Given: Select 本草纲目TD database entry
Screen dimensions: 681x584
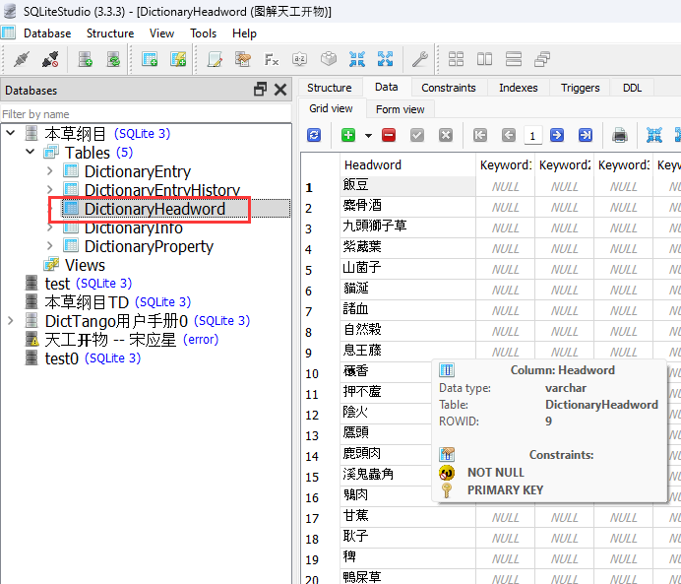Looking at the screenshot, I should pyautogui.click(x=87, y=302).
